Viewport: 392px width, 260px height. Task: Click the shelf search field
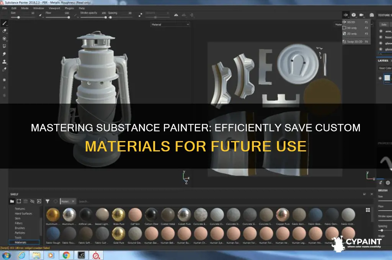pos(220,201)
